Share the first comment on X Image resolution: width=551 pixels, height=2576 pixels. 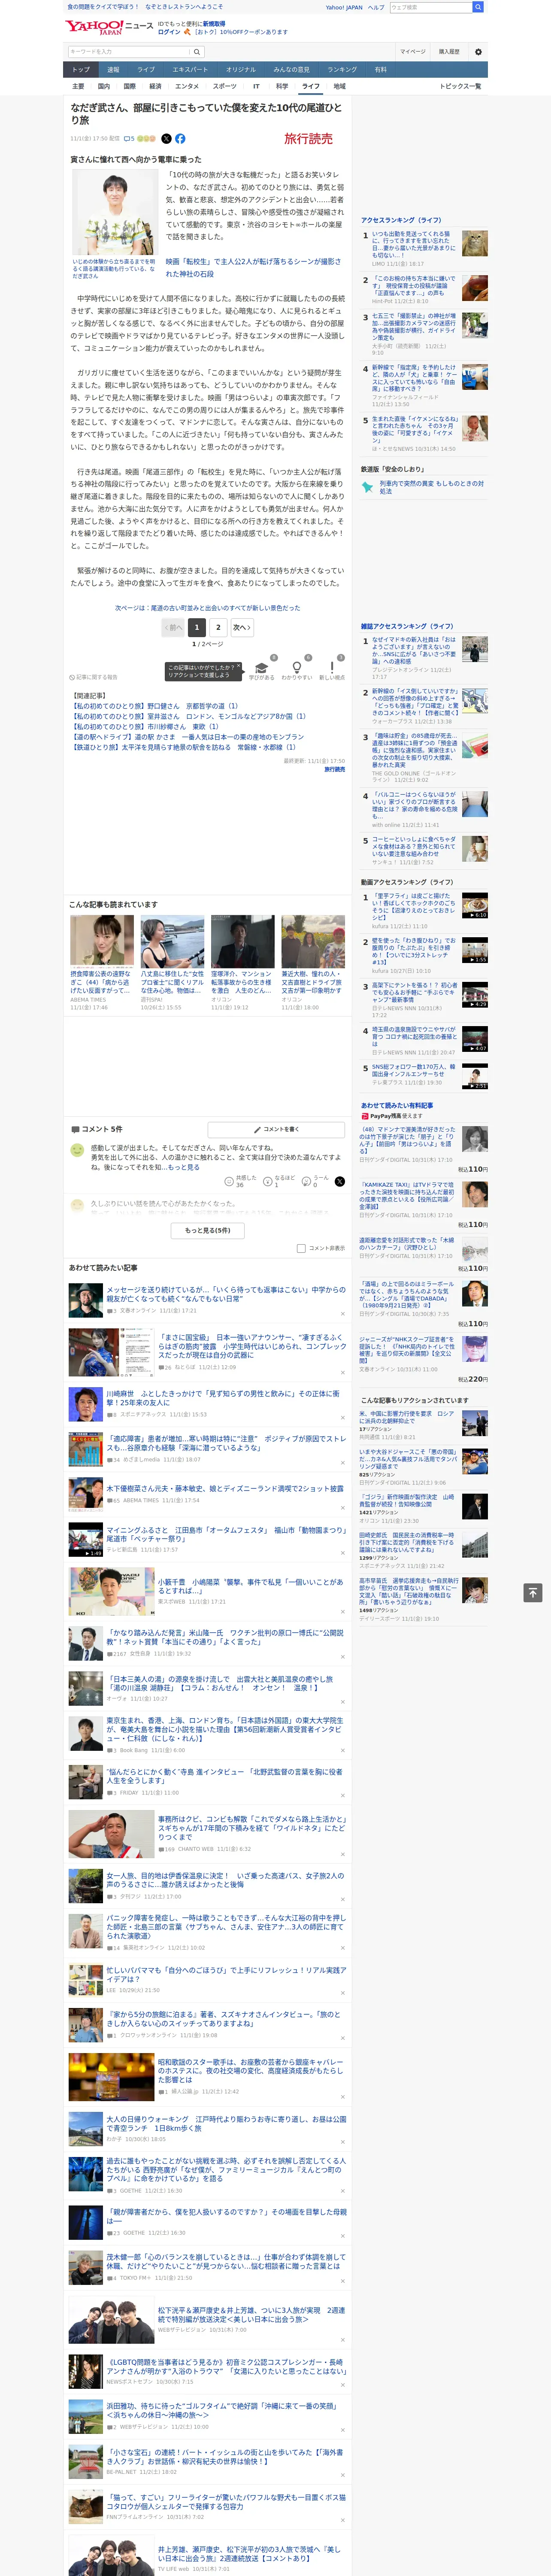[339, 1181]
